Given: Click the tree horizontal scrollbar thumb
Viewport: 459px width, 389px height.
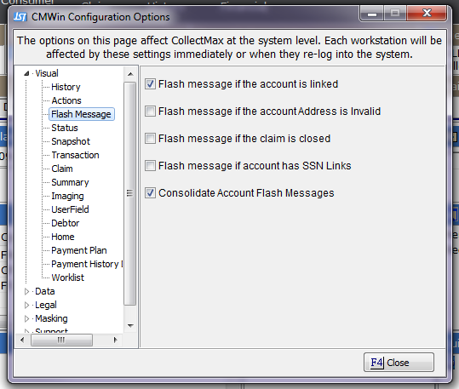Looking at the screenshot, I should click(x=61, y=340).
